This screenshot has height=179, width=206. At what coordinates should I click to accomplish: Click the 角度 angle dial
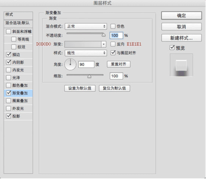coord(70,64)
